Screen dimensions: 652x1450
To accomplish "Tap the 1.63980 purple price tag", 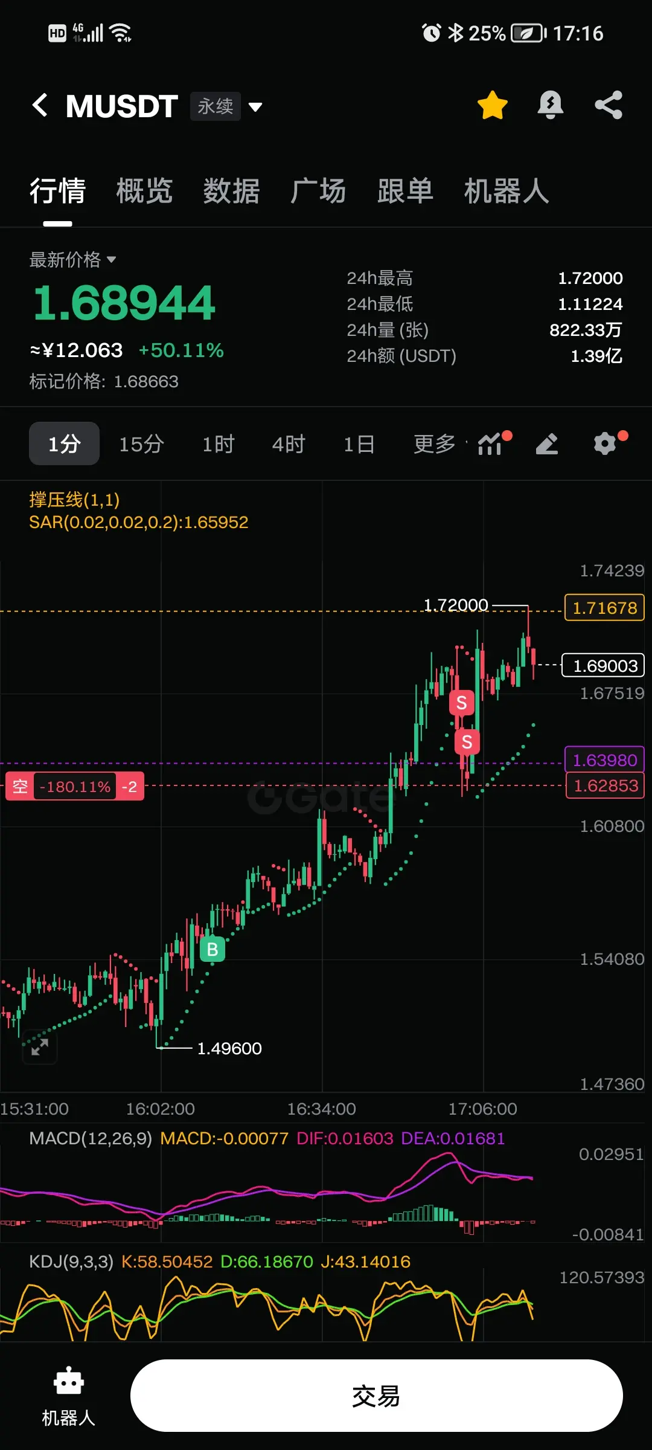I will [605, 760].
